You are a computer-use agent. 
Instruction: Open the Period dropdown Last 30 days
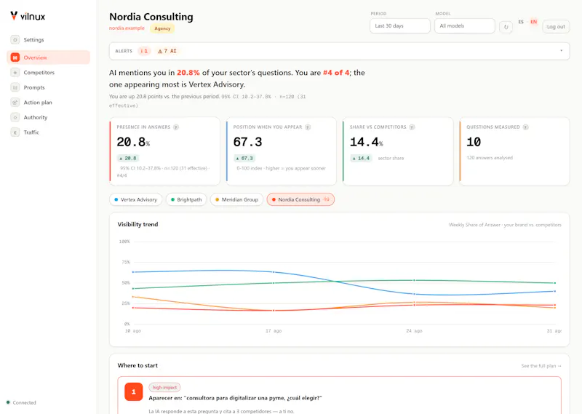pyautogui.click(x=399, y=26)
